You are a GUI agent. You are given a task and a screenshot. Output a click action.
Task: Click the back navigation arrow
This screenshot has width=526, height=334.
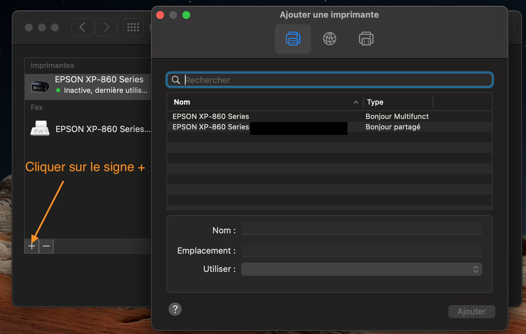[83, 27]
